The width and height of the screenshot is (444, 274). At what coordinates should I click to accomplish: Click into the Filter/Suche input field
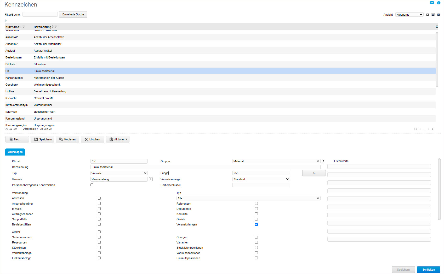coord(40,15)
